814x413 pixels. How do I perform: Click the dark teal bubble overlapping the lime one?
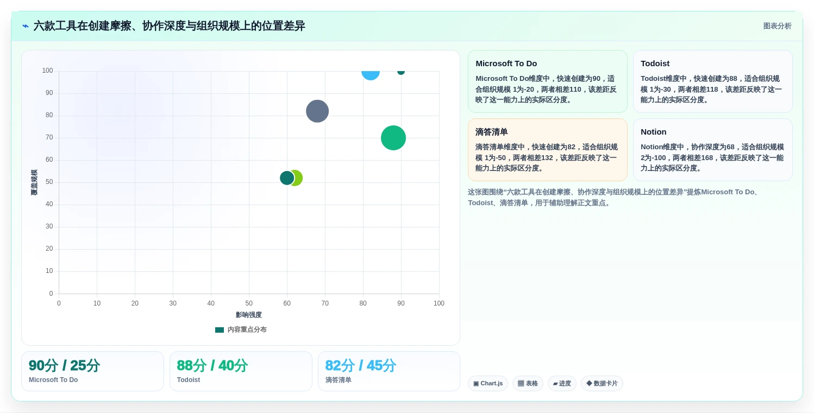point(287,178)
